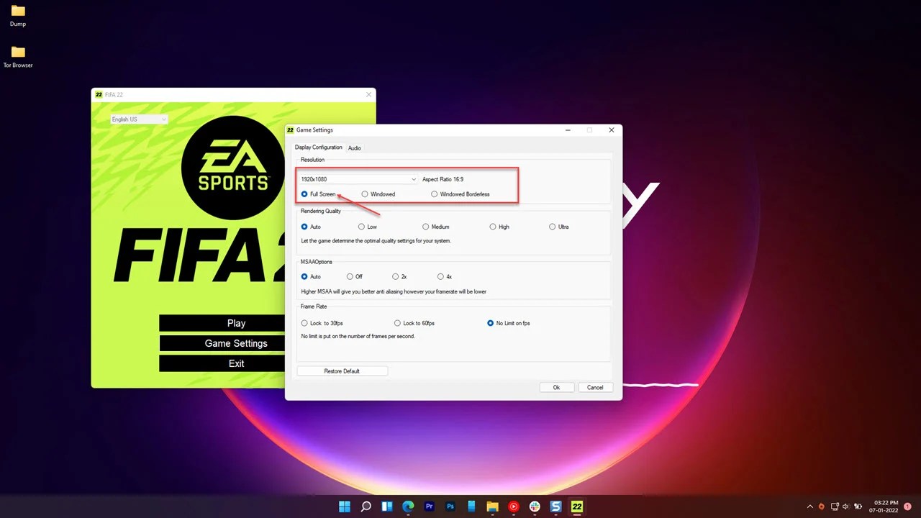
Task: Open the Windows Start menu
Action: coord(345,506)
